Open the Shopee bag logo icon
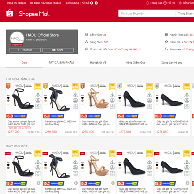The image size is (194, 194). click(10, 13)
